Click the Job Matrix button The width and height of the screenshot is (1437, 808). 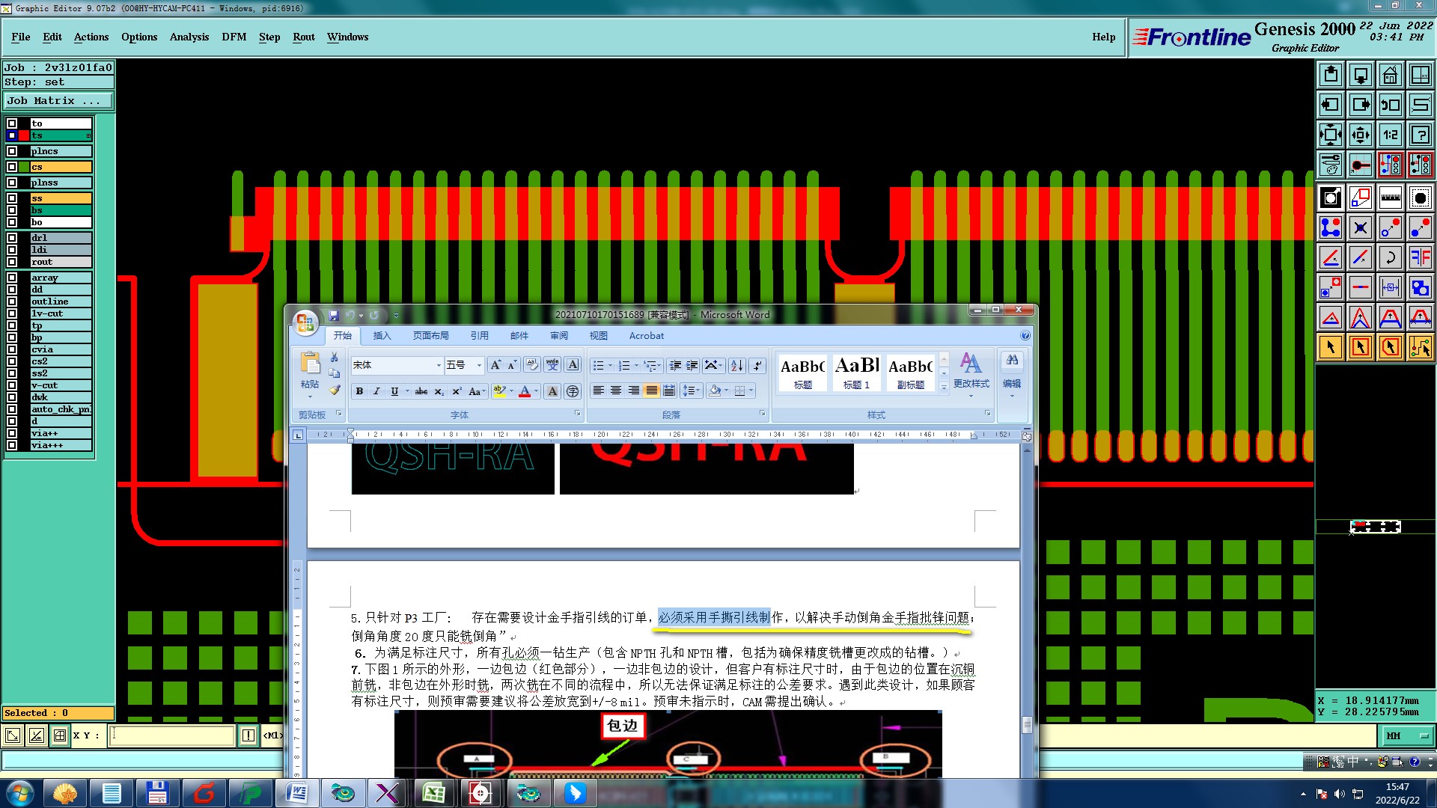[x=58, y=101]
